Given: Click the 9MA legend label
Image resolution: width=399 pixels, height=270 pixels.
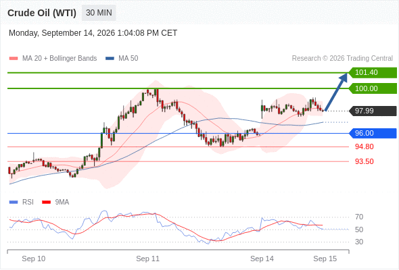Looking at the screenshot, I should [62, 202].
